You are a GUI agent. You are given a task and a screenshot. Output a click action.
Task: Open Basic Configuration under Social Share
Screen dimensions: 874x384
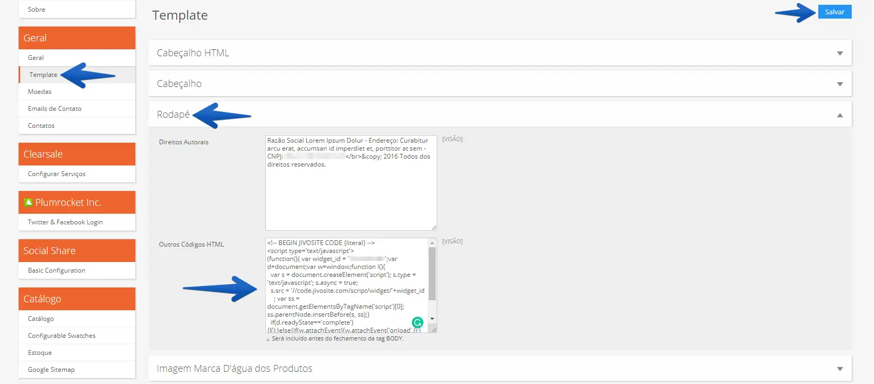pos(57,270)
